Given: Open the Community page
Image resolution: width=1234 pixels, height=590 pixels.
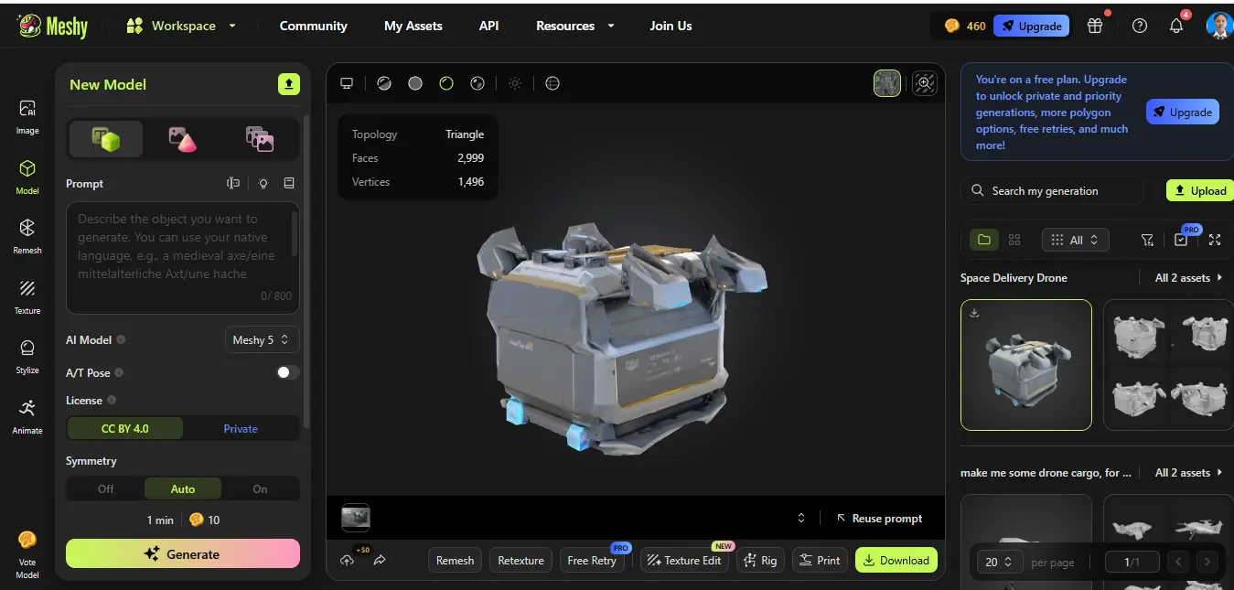Looking at the screenshot, I should point(313,26).
